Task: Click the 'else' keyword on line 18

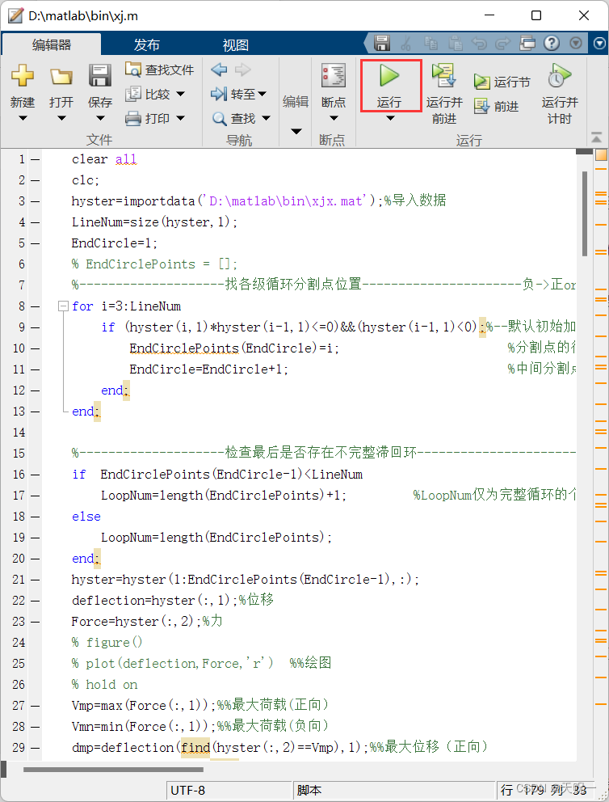Action: [x=86, y=517]
